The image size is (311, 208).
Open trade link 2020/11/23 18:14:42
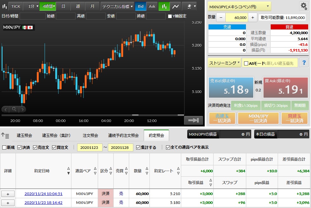[43, 203]
